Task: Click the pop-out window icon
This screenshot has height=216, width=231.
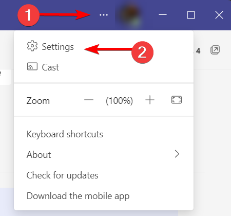Action: [x=215, y=50]
